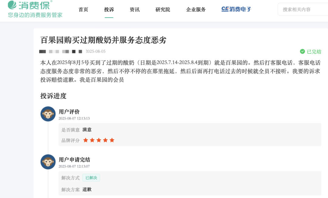
Task: Click the 消费保 logo
Action: (x=30, y=5)
